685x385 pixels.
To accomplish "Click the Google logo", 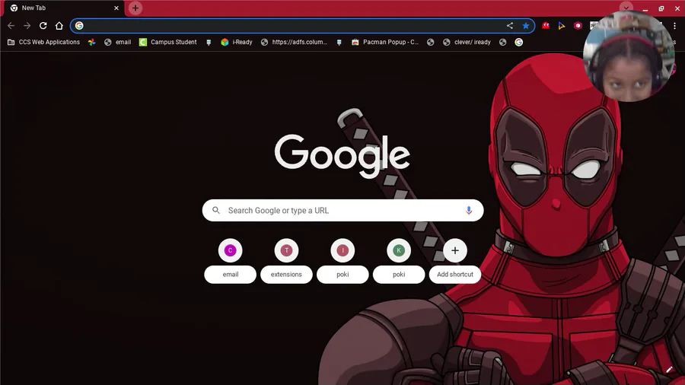I will pos(342,155).
